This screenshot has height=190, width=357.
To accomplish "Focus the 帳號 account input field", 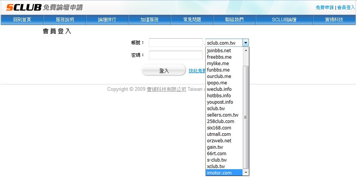I will click(x=176, y=43).
